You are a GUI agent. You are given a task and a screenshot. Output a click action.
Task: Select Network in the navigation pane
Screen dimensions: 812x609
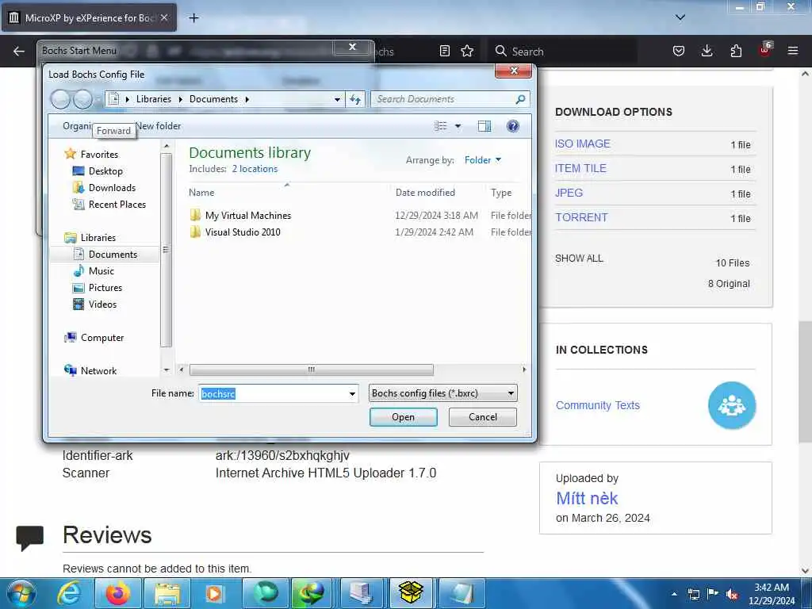pos(98,371)
